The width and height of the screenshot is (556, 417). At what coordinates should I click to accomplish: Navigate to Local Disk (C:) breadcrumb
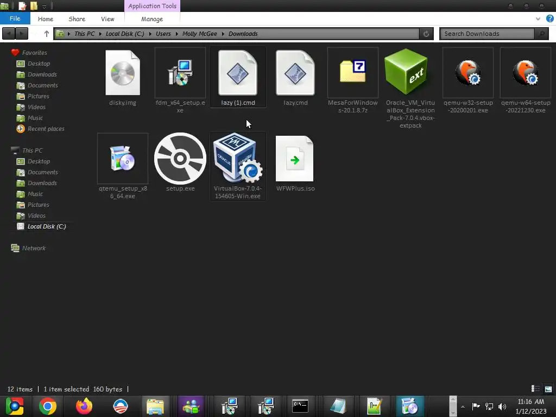point(125,34)
